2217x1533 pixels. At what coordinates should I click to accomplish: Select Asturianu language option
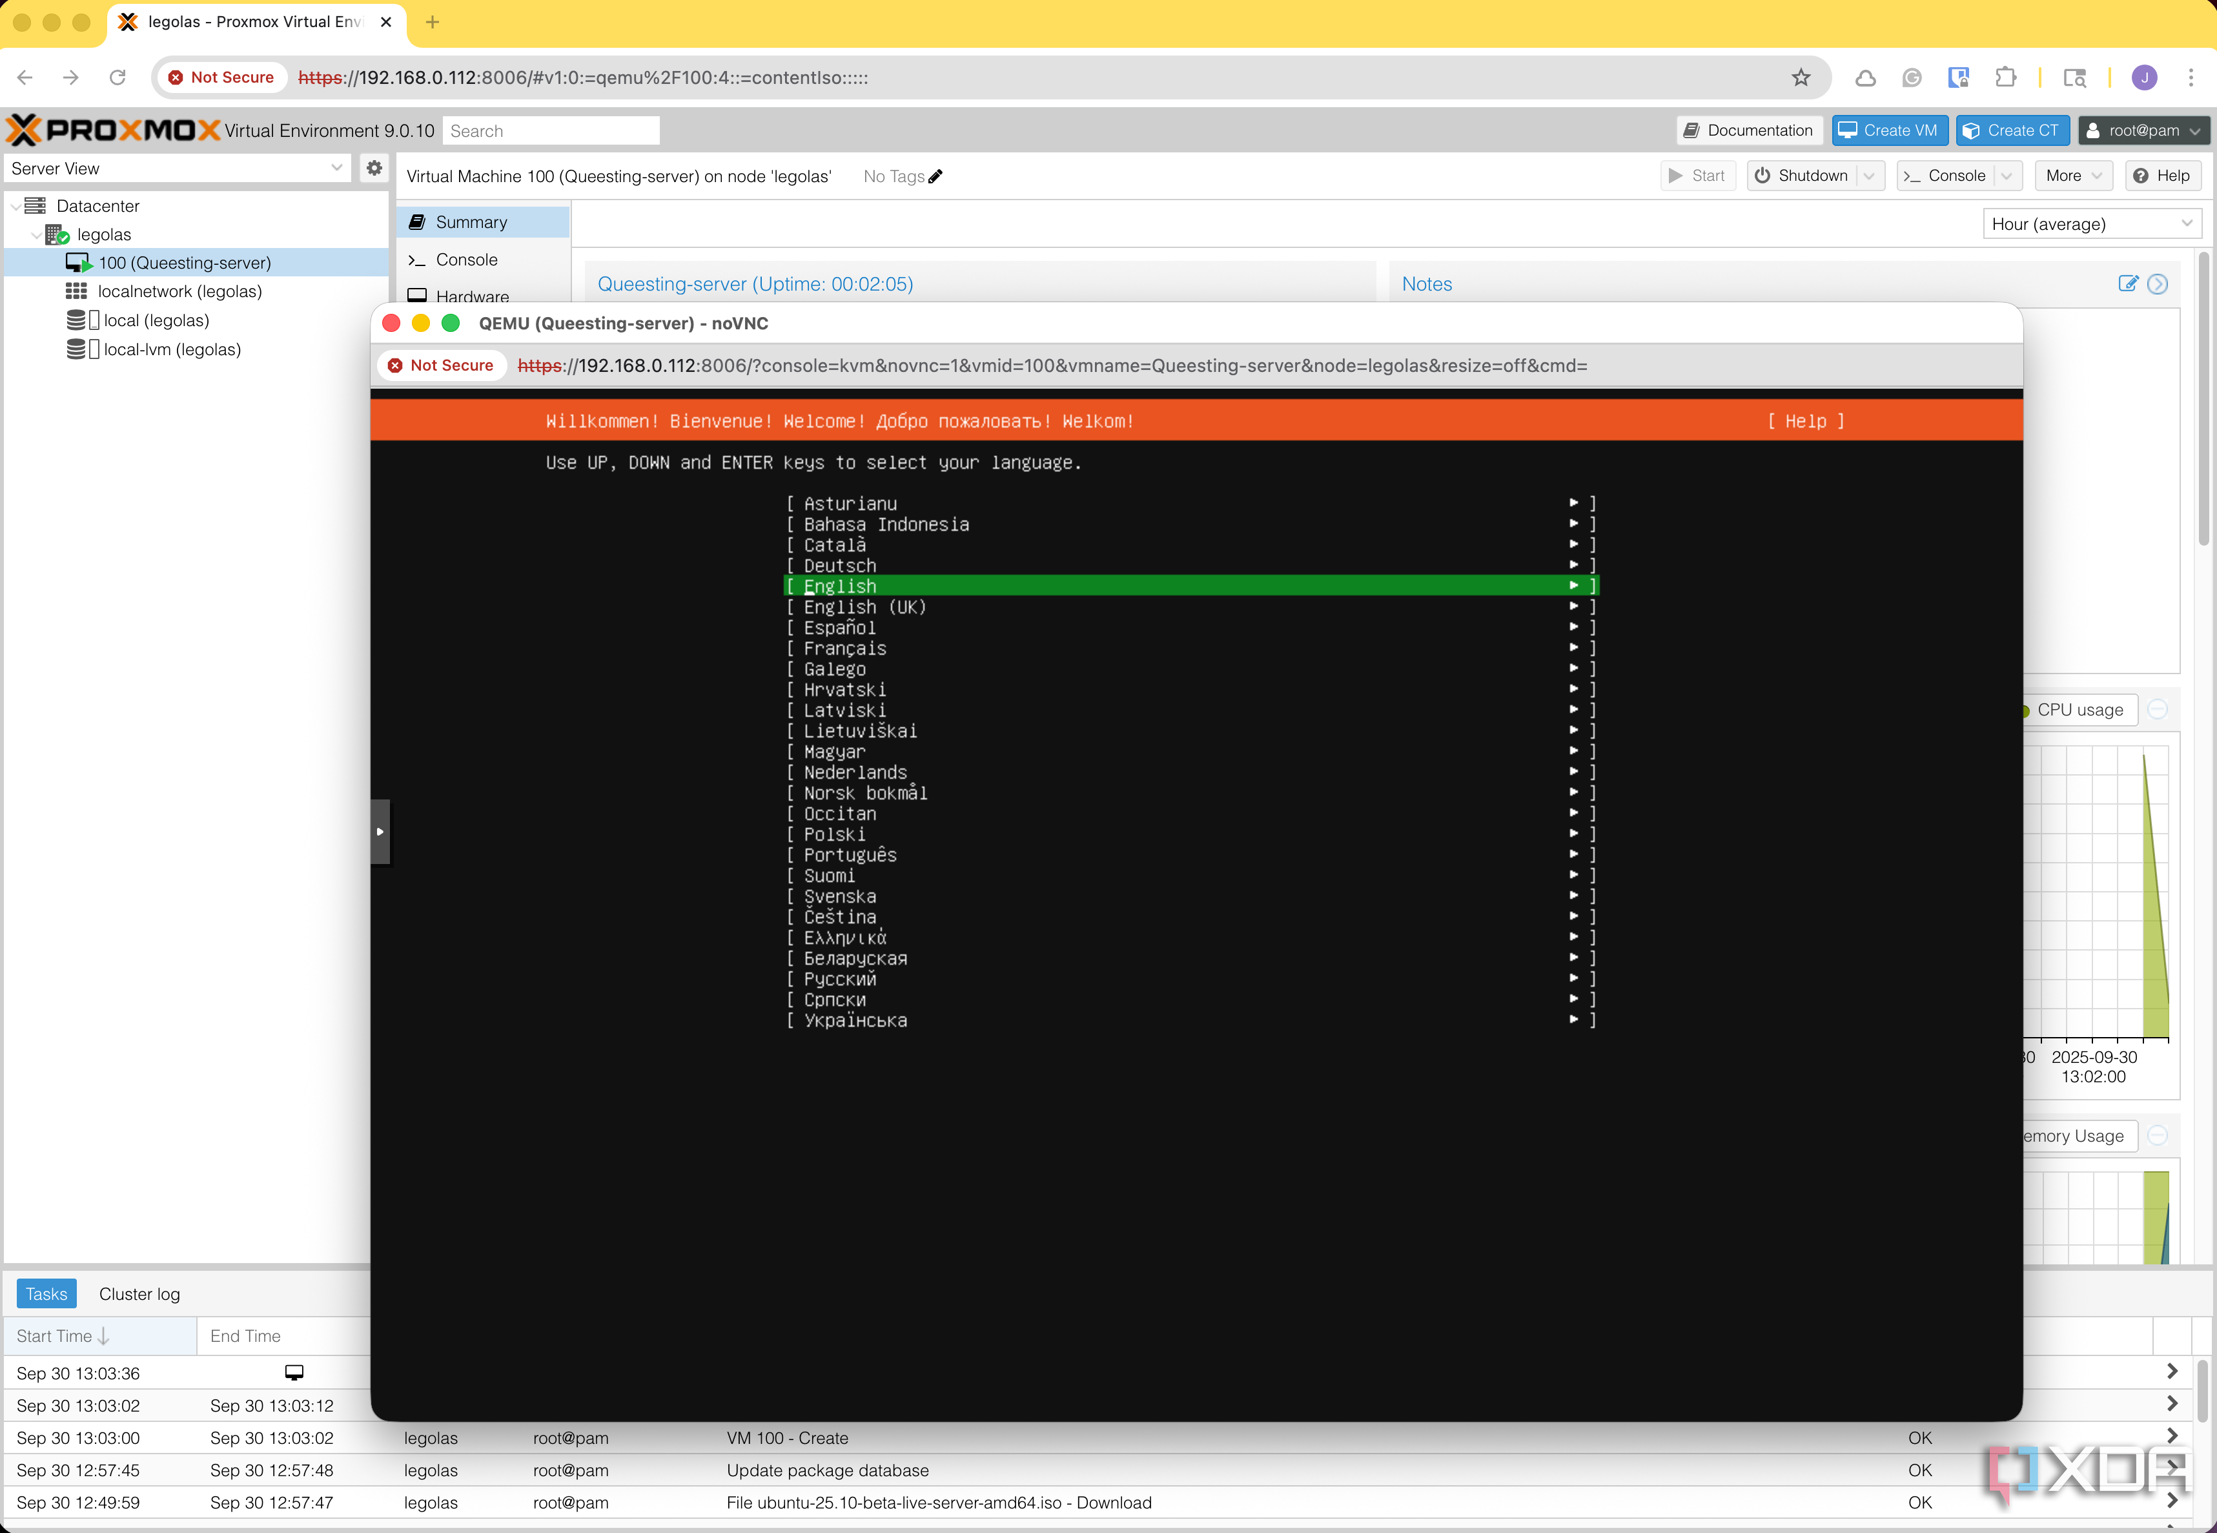point(1190,502)
